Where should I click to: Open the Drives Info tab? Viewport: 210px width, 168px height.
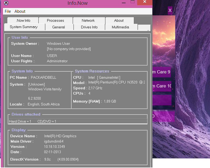pos(89,27)
